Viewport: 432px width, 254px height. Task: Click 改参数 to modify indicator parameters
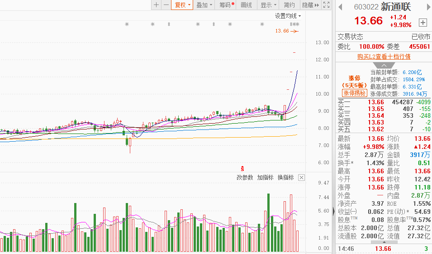[245, 178]
